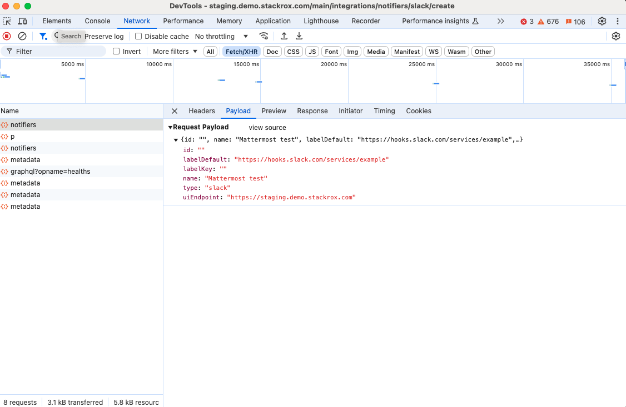Stop recording network log
This screenshot has width=626, height=407.
(7, 36)
